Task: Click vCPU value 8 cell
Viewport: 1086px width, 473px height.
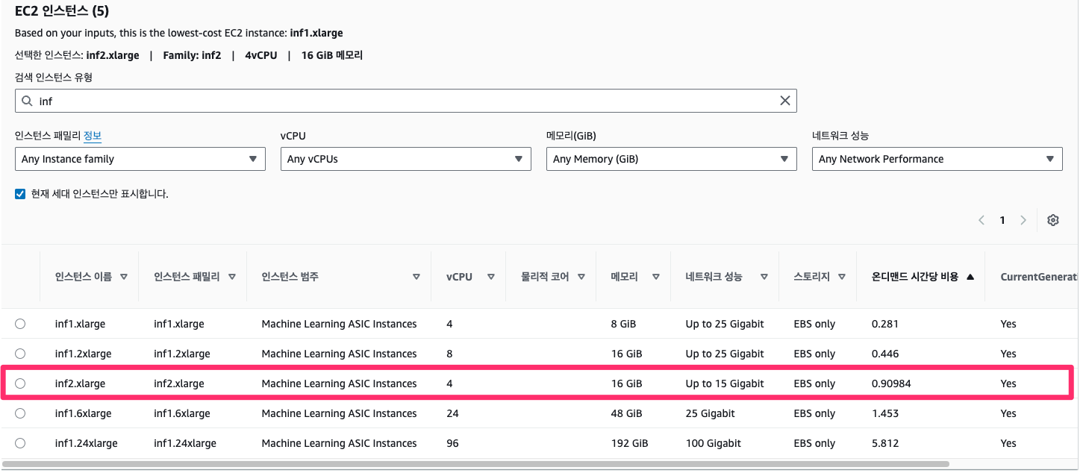Action: click(x=449, y=354)
